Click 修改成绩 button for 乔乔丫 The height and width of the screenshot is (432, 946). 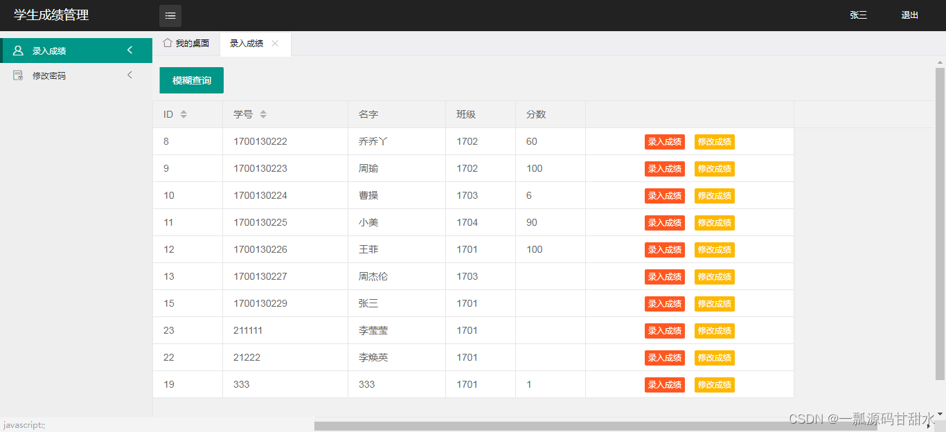(x=715, y=142)
